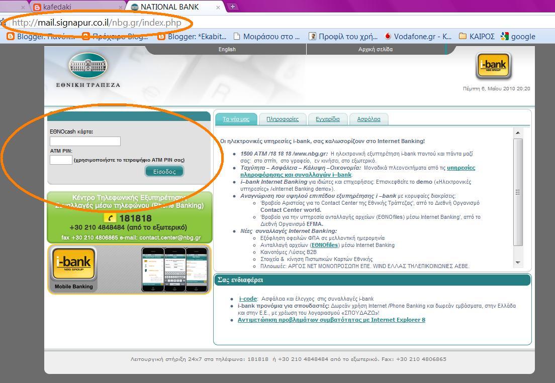The height and width of the screenshot is (383, 555).
Task: Click the iPhone screenshots in Mobile Banking banner
Action: pos(175,269)
